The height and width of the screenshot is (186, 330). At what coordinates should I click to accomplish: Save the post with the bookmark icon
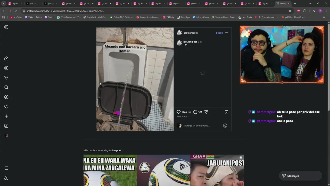point(226,112)
